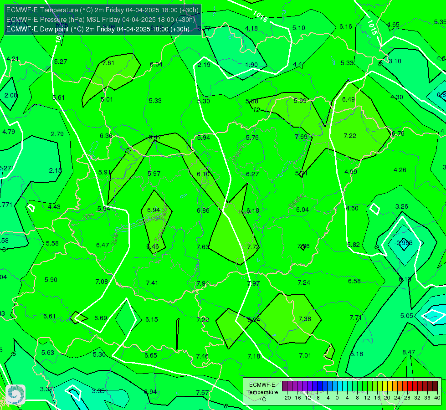Click the 3.26 dew point value
The height and width of the screenshot is (410, 446).
pyautogui.click(x=402, y=206)
